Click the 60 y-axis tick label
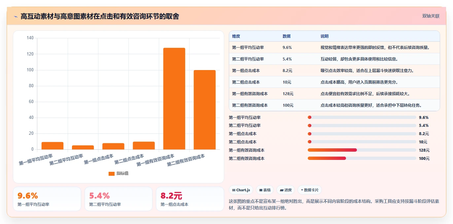This screenshot has width=453, height=224. (x=31, y=102)
